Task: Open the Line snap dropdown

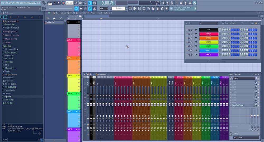Action: click(104, 8)
